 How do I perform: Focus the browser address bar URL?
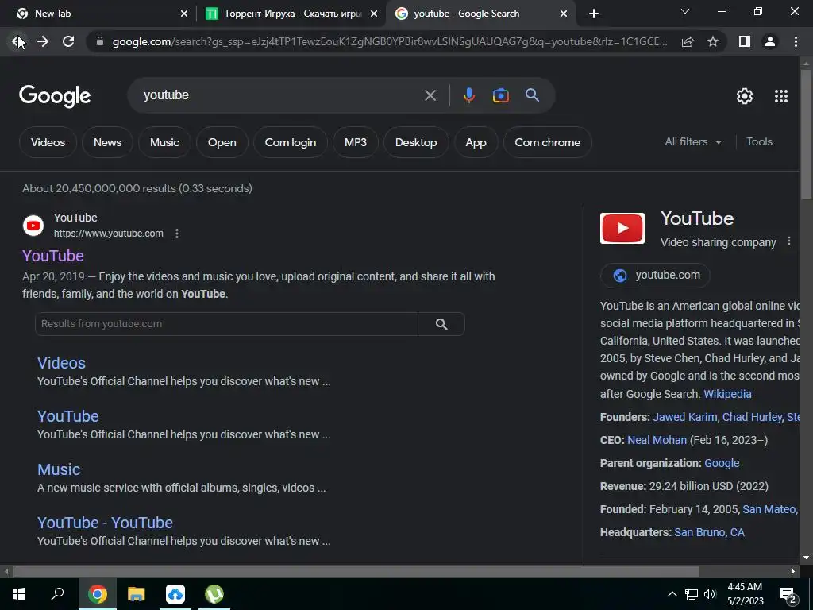389,41
